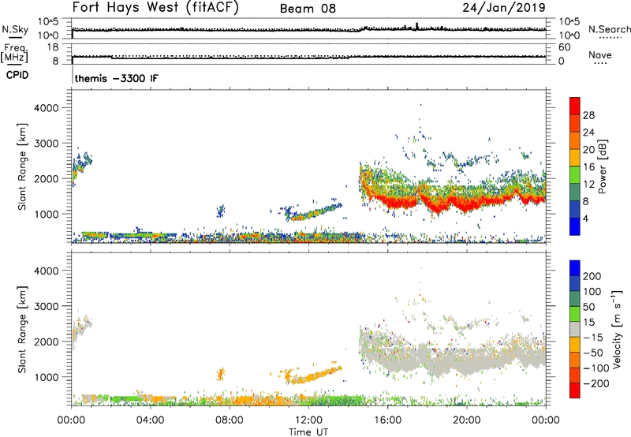This screenshot has width=631, height=437.
Task: Select the "50" value on Velocity colorbar
Action: (x=589, y=307)
